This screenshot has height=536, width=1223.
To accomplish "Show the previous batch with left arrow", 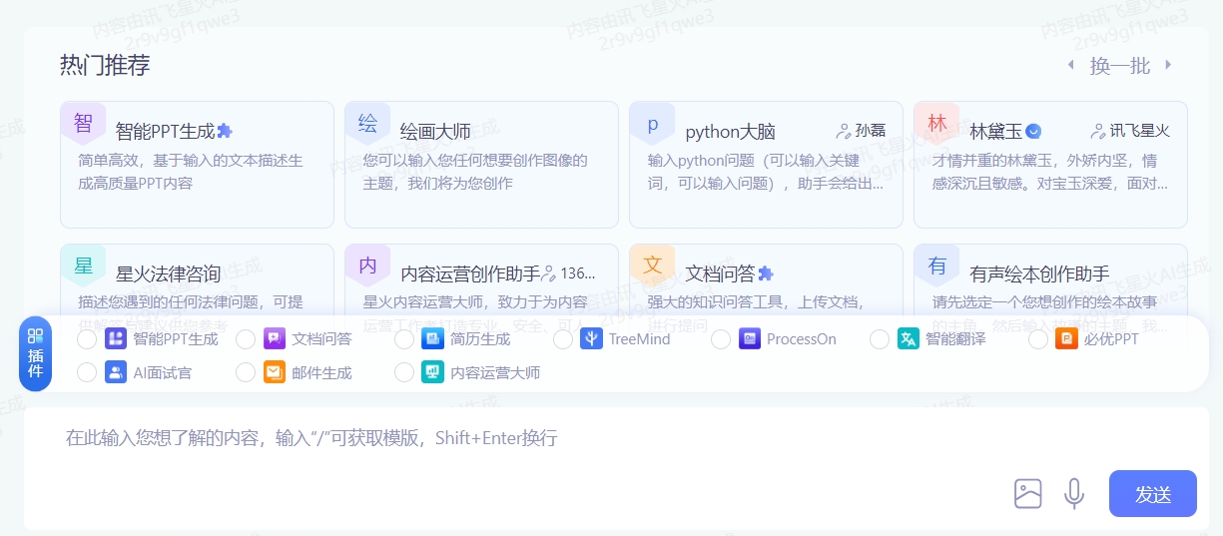I will (1071, 65).
